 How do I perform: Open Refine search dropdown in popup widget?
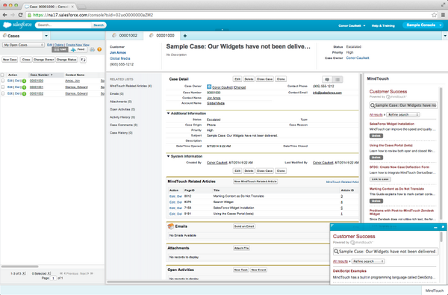(368, 261)
